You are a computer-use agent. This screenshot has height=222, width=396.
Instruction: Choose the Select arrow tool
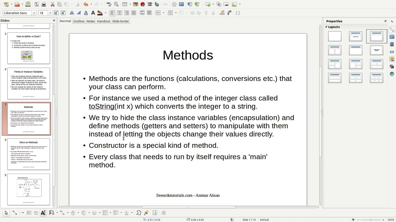6,213
